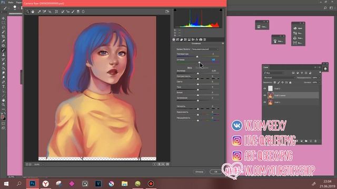Select the Color Sampler tool in Camera Raw
Image resolution: width=337 pixels, height=189 pixels.
pyautogui.click(x=44, y=12)
